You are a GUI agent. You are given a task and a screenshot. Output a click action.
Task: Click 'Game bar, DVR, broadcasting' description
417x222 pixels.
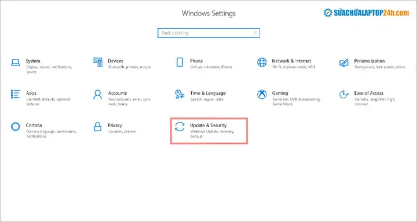(297, 102)
